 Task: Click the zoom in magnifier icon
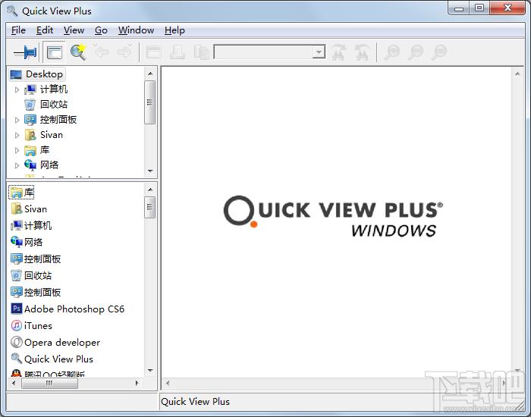point(392,52)
